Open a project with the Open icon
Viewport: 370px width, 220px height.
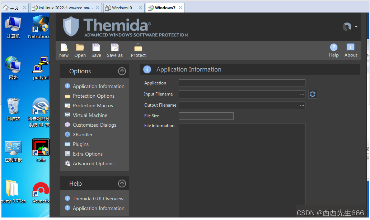[80, 47]
